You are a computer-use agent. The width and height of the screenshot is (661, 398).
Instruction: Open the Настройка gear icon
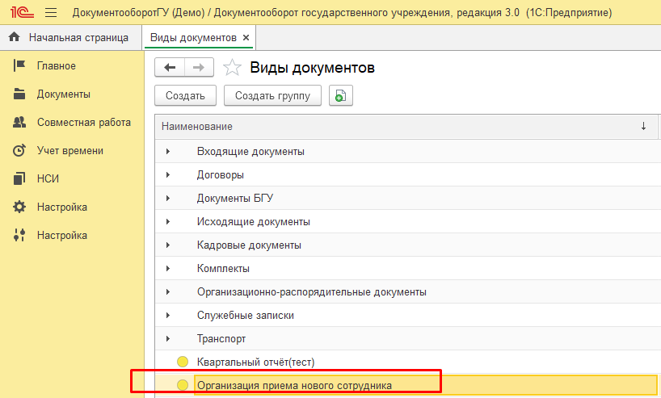coord(19,207)
